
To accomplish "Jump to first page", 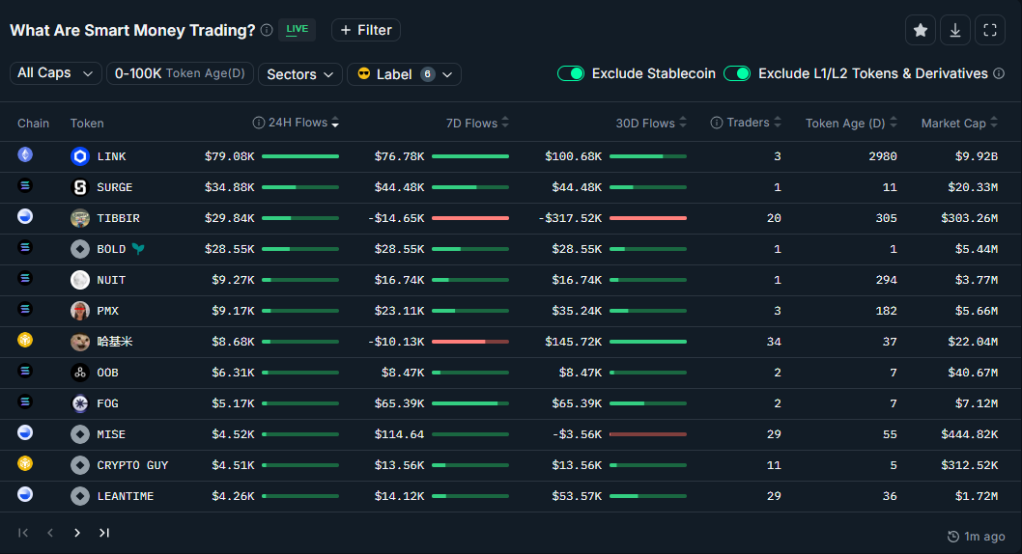I will (x=23, y=533).
